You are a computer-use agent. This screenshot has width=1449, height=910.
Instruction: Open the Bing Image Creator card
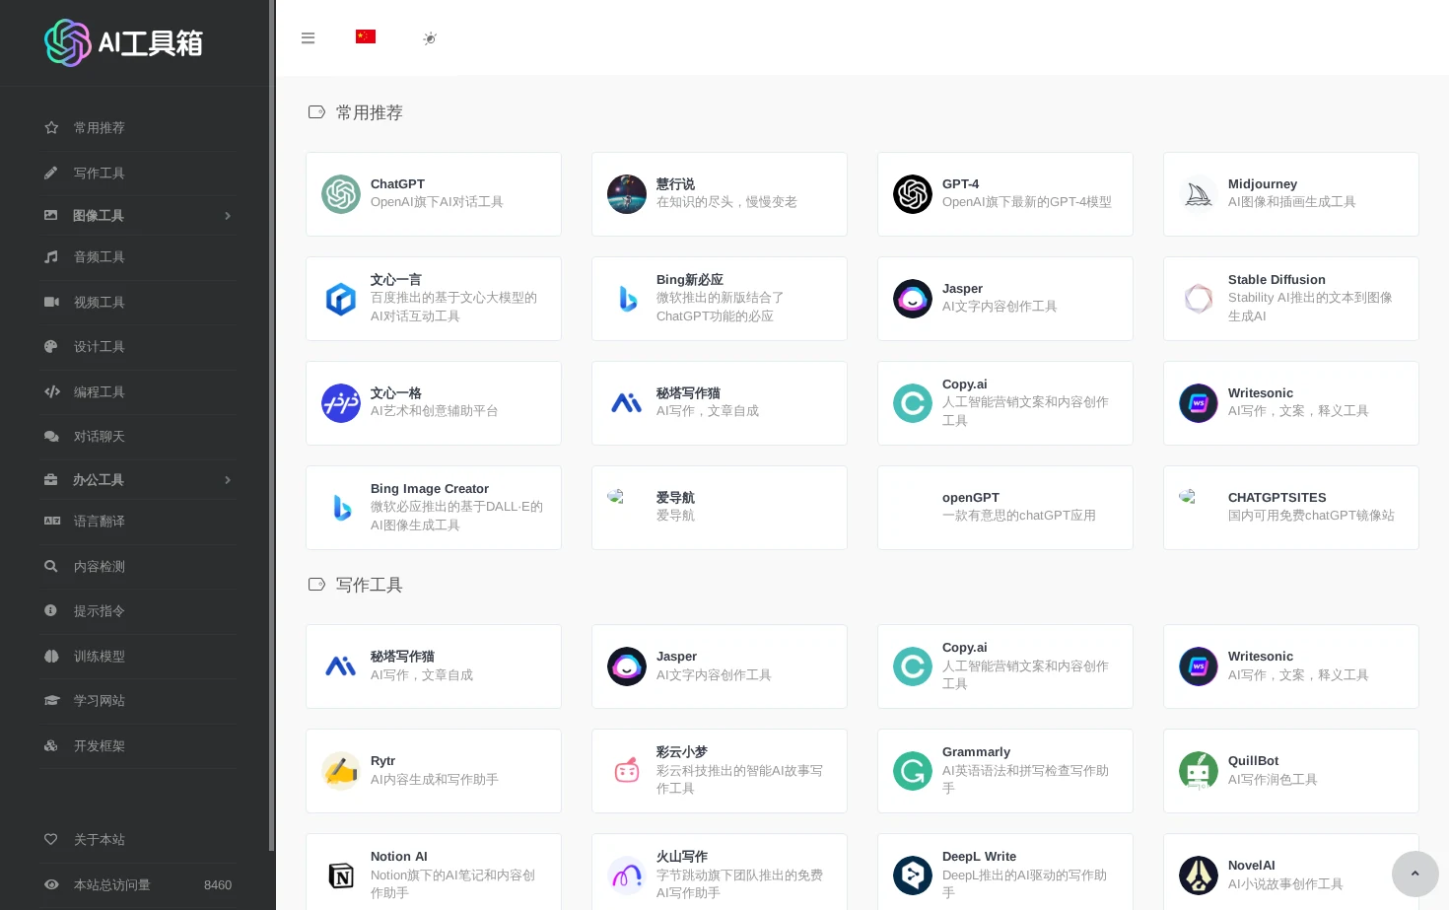click(x=434, y=508)
